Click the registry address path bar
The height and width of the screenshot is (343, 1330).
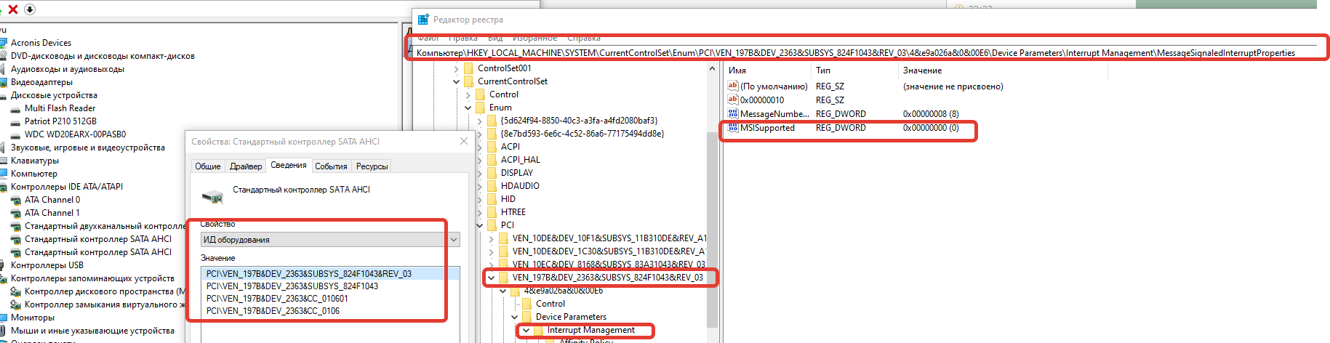(855, 53)
